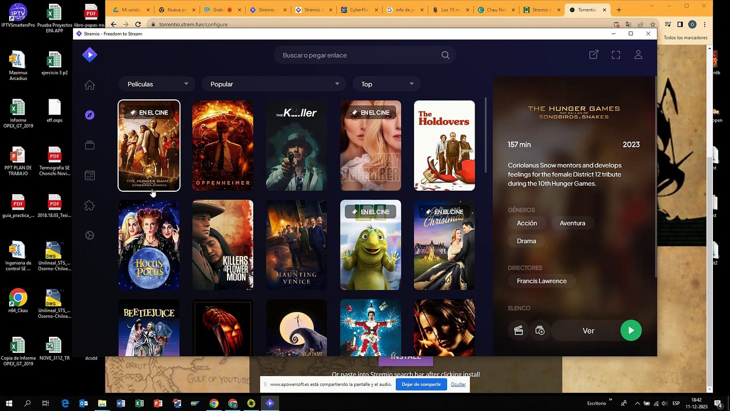Open Addons puzzle piece icon

(90, 205)
